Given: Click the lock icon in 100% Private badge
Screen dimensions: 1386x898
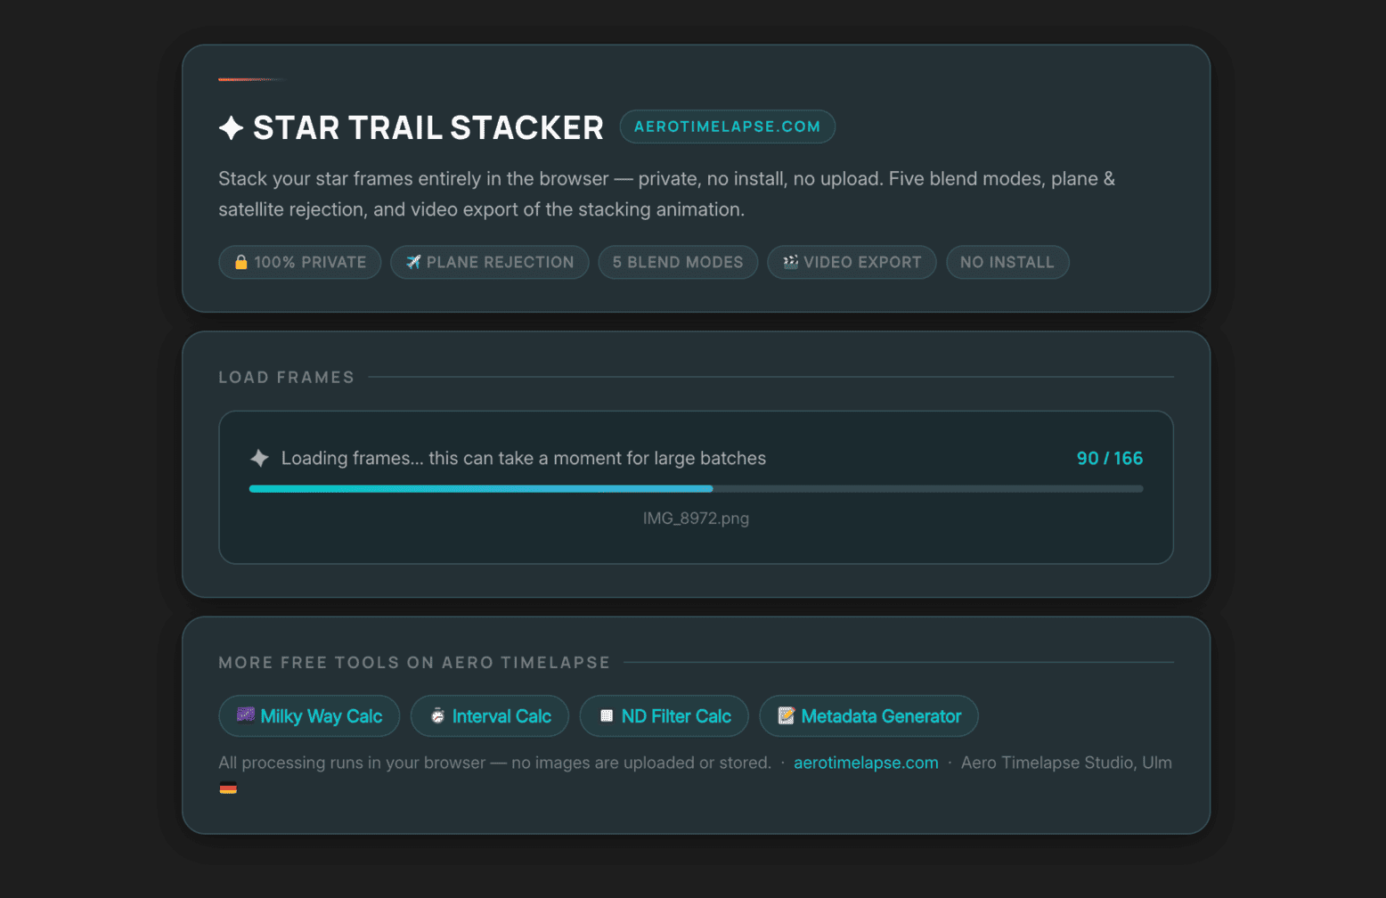Looking at the screenshot, I should click(241, 262).
